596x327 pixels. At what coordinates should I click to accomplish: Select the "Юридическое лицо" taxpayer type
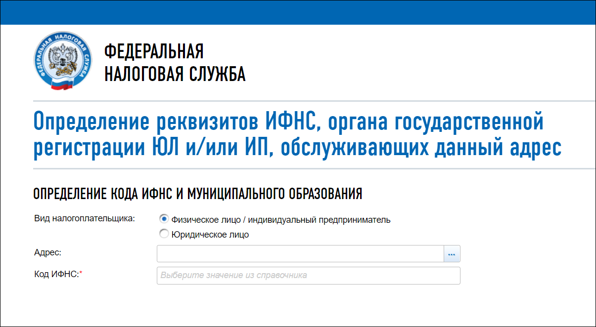coord(164,234)
